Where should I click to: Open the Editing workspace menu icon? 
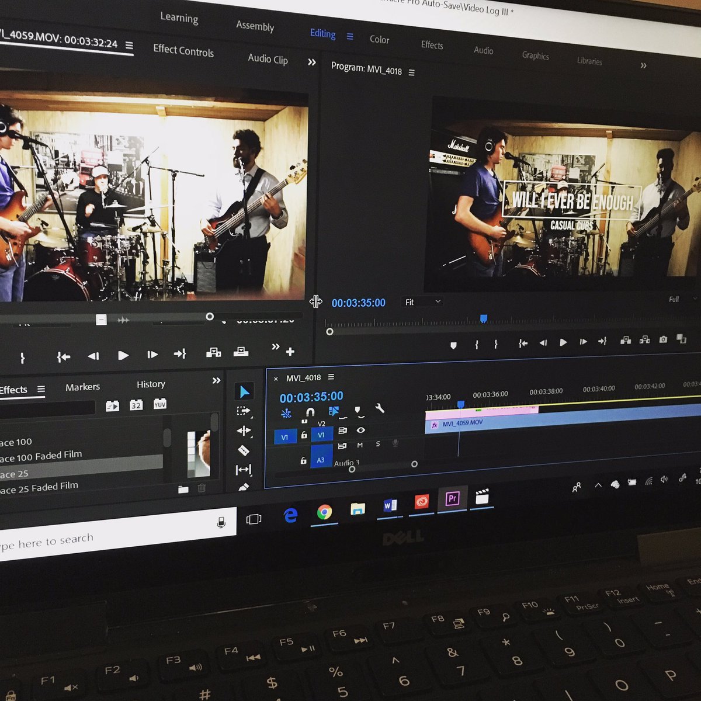pos(350,36)
